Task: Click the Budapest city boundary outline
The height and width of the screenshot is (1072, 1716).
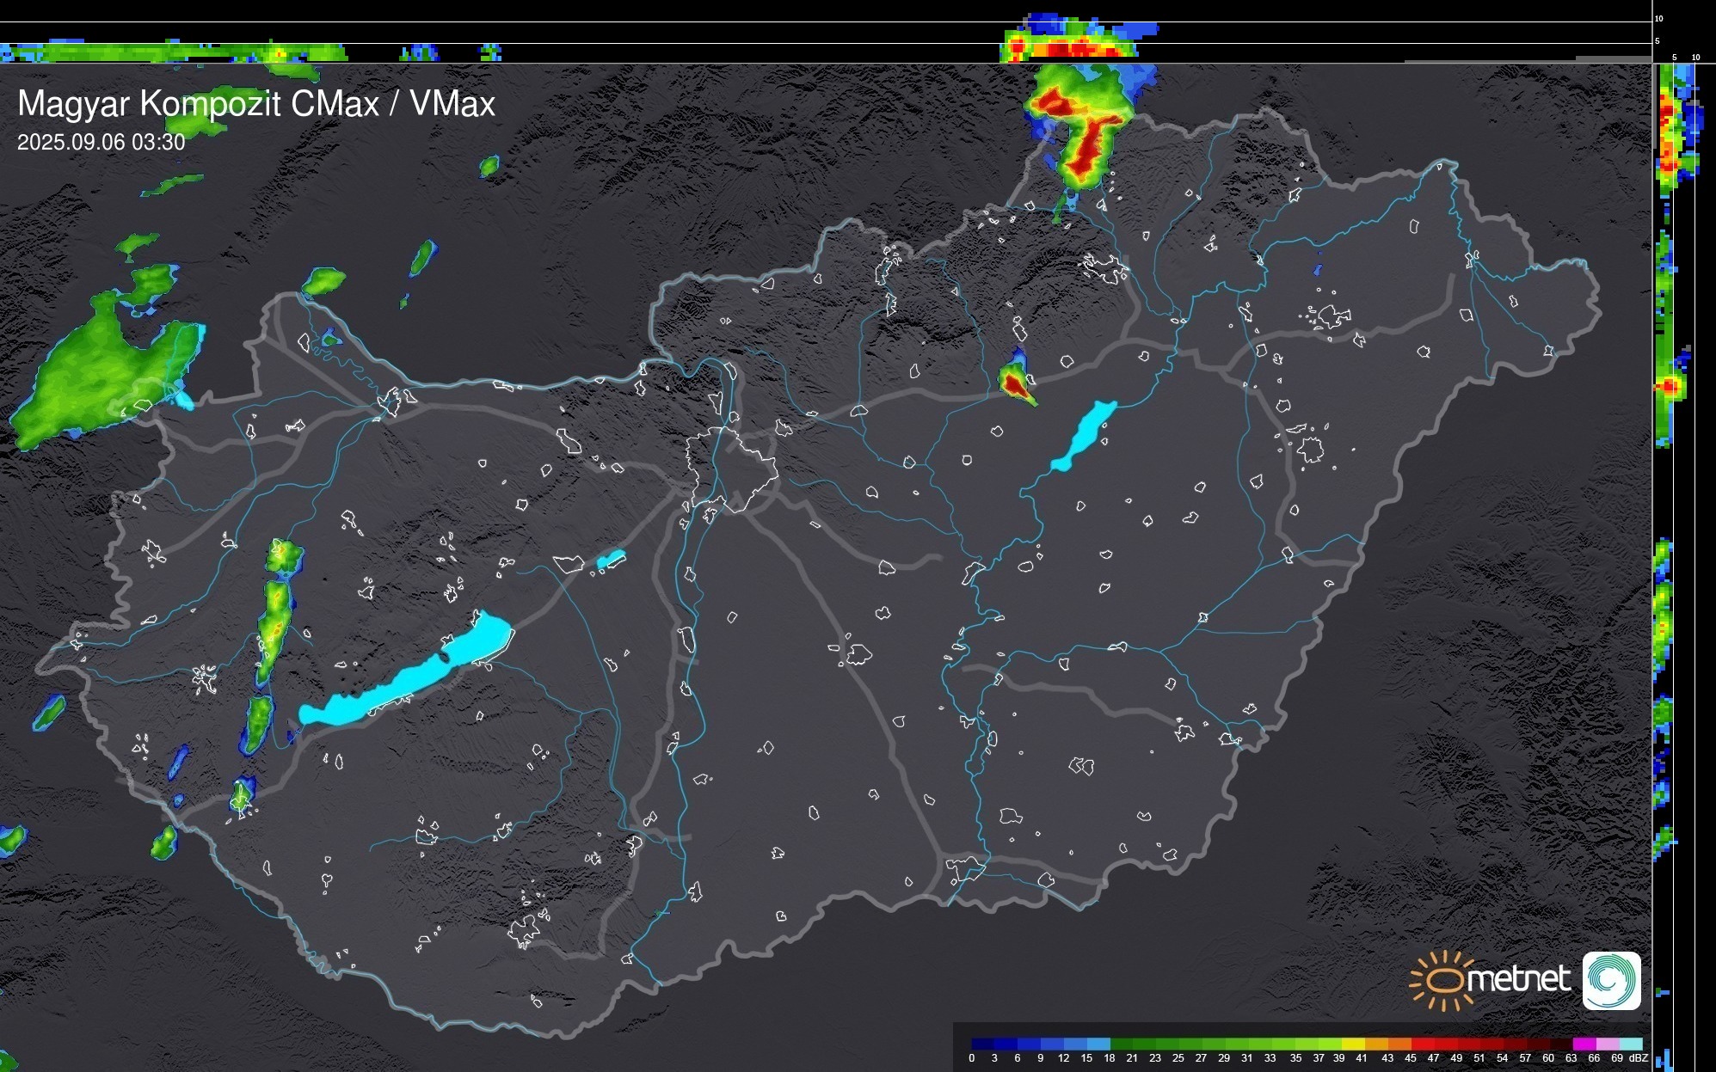Action: 731,471
